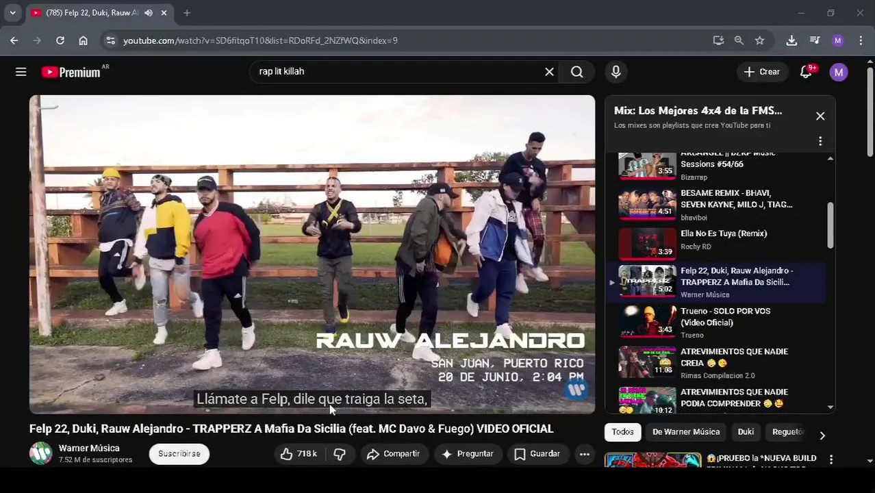Screen dimensions: 875x493
Task: Open browser media controls icon
Action: tap(815, 40)
